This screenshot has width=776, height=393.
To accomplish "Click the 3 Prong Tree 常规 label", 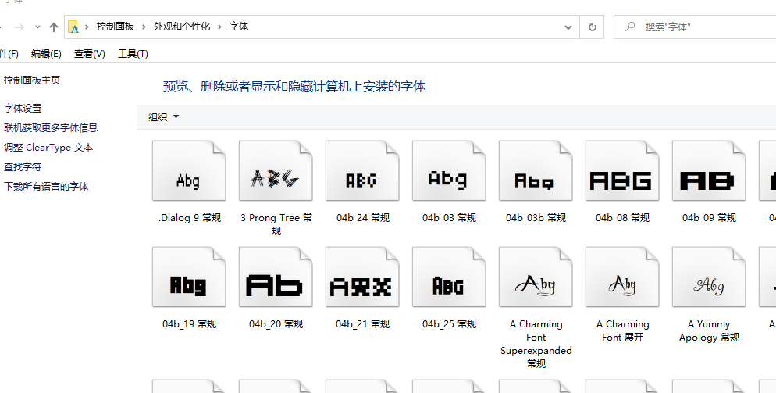I will click(x=276, y=224).
